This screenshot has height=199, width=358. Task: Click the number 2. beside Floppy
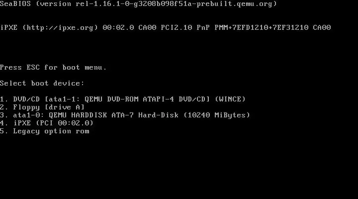pos(4,107)
